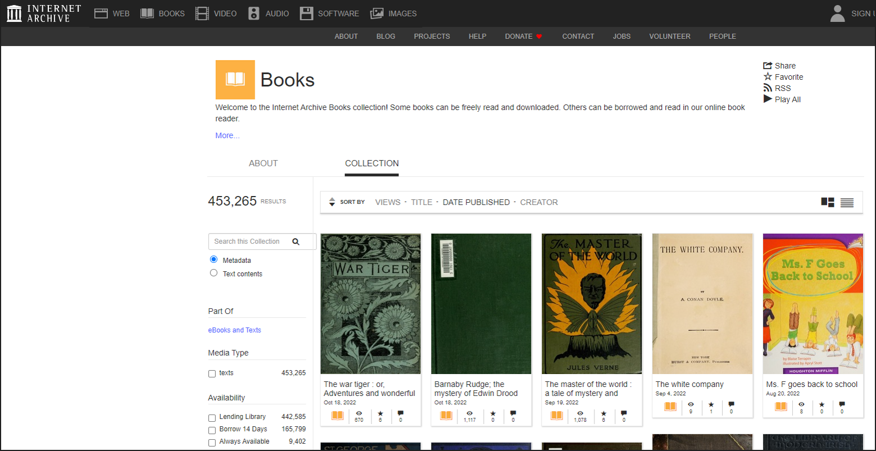This screenshot has width=876, height=451.
Task: Click the search magnifier in collection search
Action: point(296,242)
